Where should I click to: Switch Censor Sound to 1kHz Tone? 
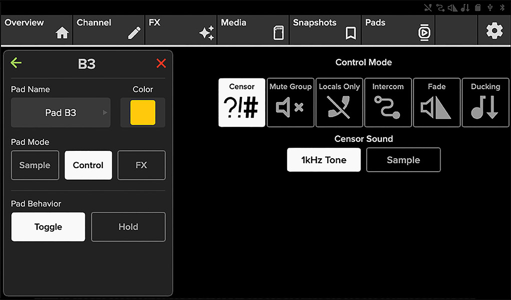pos(324,160)
